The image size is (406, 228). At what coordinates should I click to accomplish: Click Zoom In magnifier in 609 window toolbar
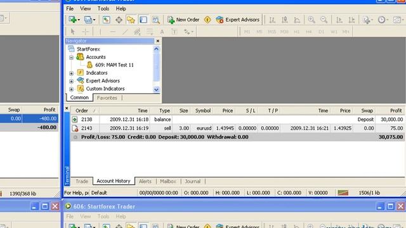pos(311,20)
